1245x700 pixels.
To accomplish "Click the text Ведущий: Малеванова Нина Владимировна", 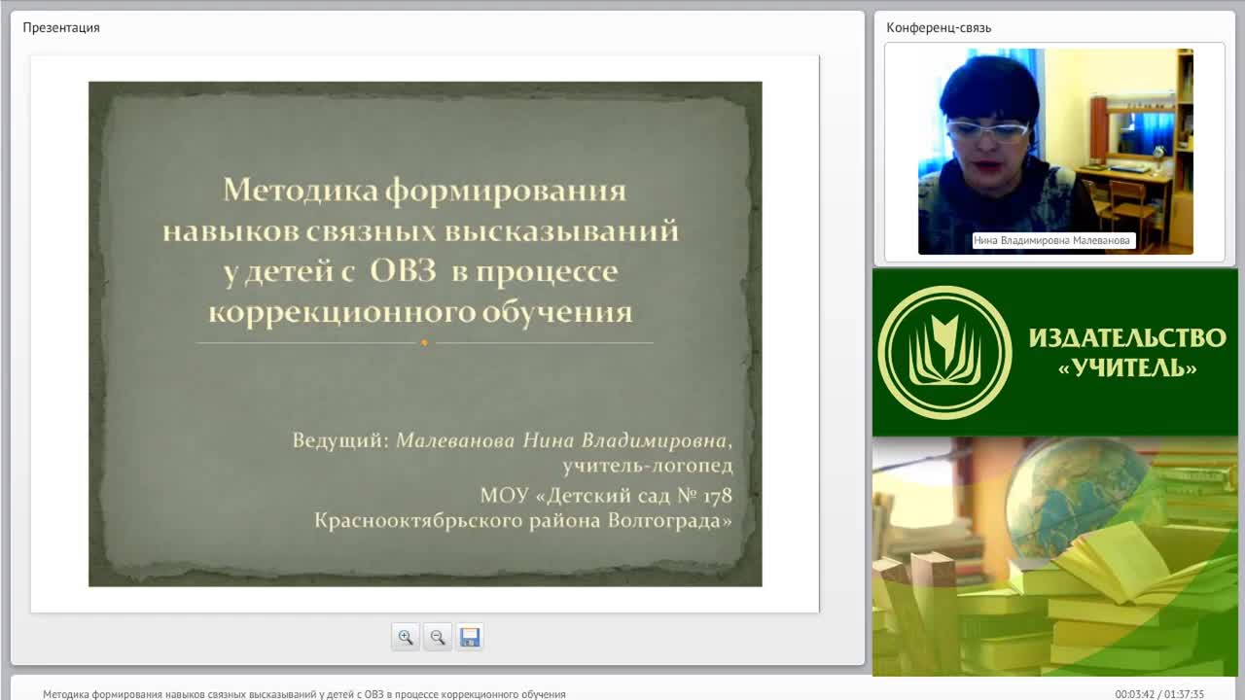I will [x=513, y=440].
